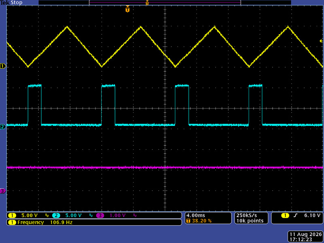Click the 6.10 V trigger level readout
Screen dimensions: 324x243
click(x=312, y=215)
